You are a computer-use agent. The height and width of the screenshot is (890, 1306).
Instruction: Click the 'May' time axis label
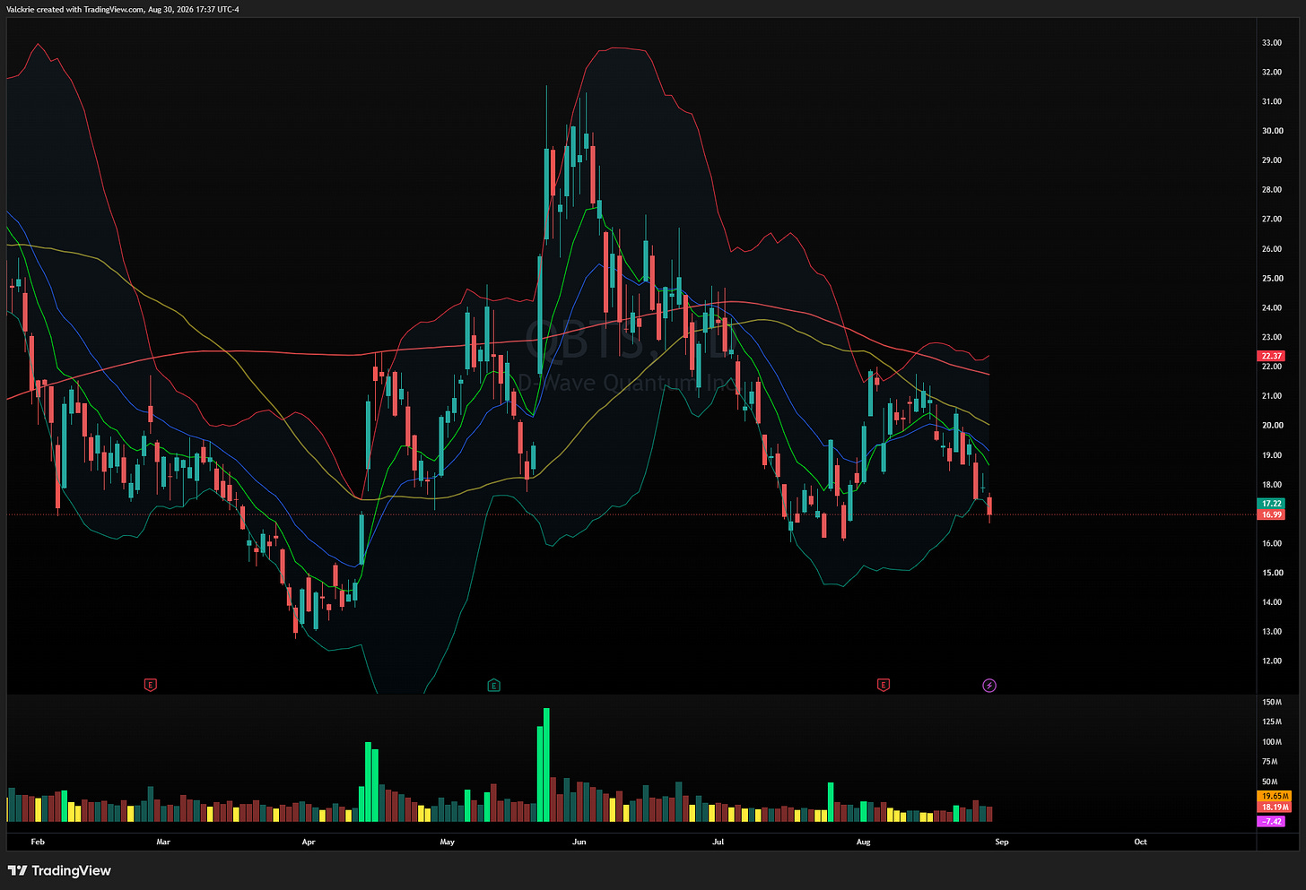(x=448, y=842)
